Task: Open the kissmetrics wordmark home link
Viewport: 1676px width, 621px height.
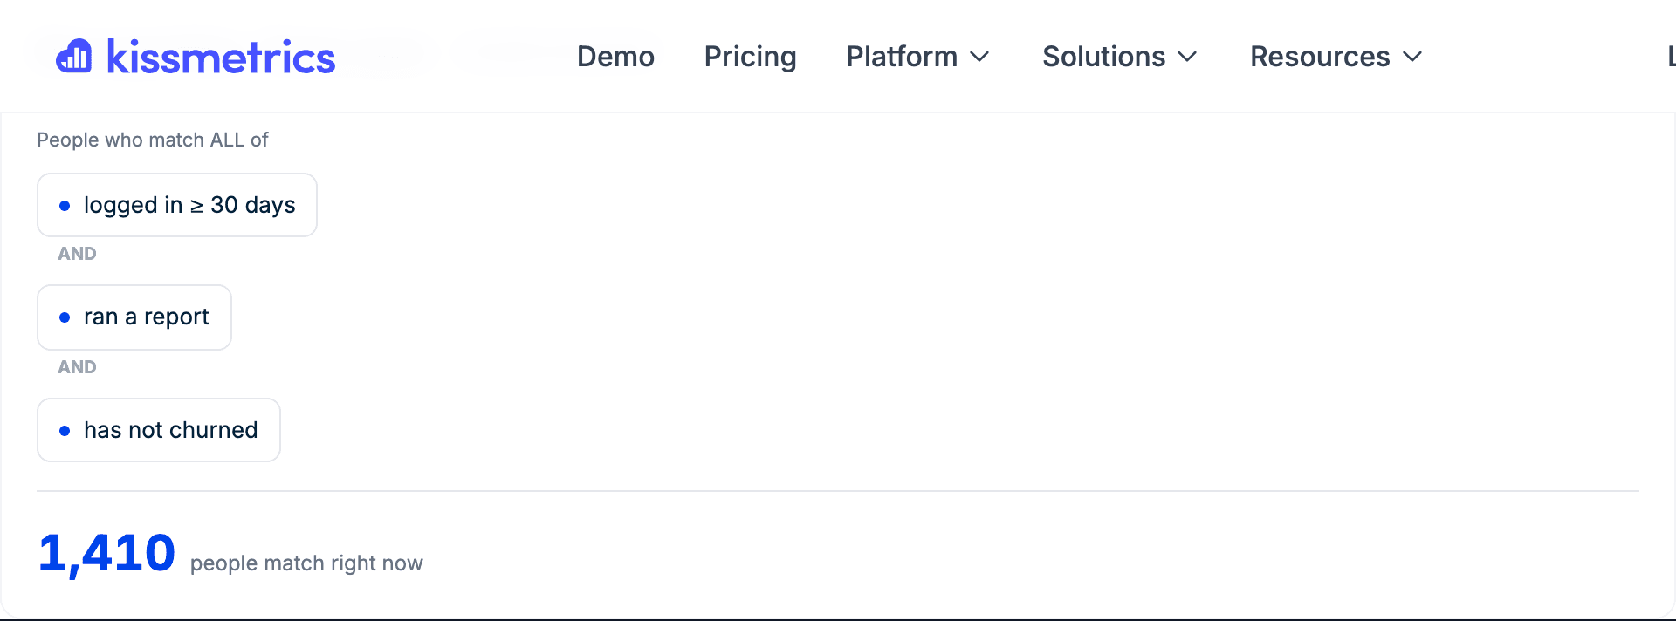Action: coord(221,58)
